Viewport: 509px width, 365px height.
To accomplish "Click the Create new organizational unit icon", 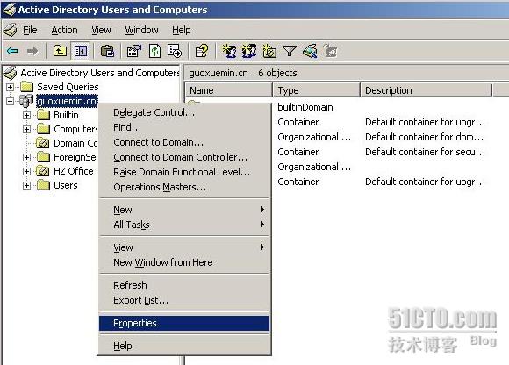I will coord(269,51).
